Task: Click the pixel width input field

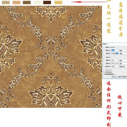Action: pos(115,50)
